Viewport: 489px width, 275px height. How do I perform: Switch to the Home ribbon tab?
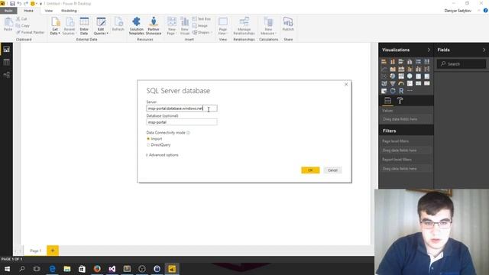29,11
